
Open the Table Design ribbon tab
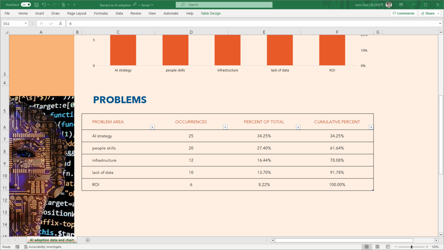[x=211, y=13]
